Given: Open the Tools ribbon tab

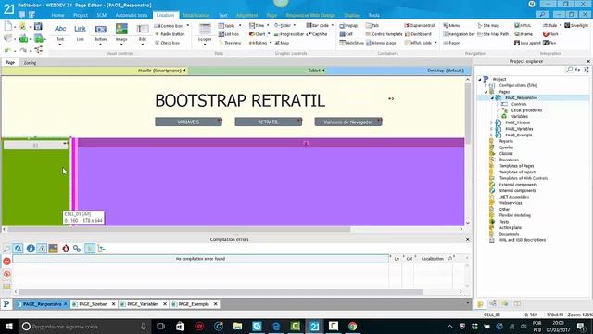Looking at the screenshot, I should point(374,15).
